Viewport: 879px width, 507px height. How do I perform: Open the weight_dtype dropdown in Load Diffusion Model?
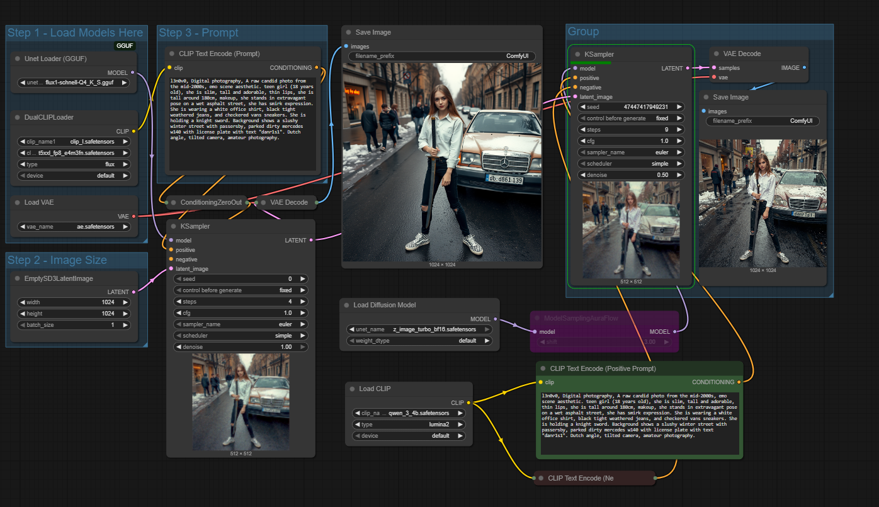click(419, 341)
